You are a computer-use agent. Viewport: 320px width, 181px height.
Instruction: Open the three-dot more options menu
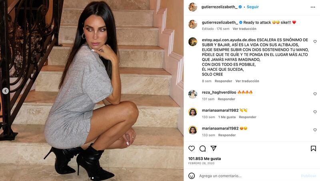click(x=313, y=7)
